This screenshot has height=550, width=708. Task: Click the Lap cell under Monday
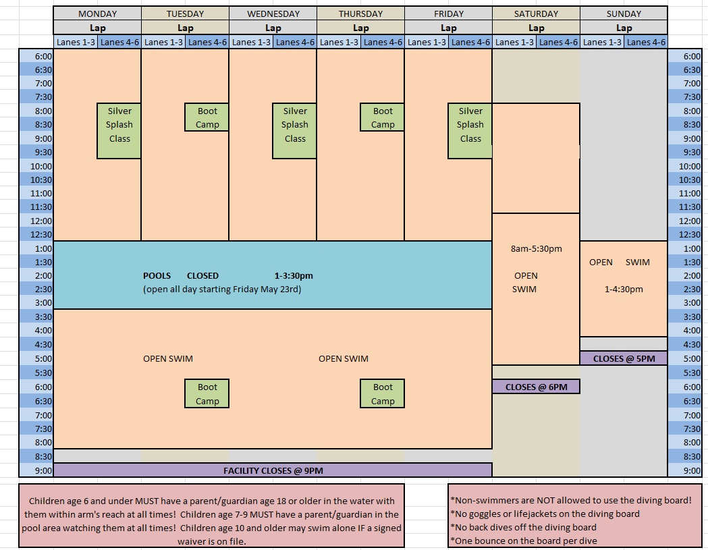point(98,28)
